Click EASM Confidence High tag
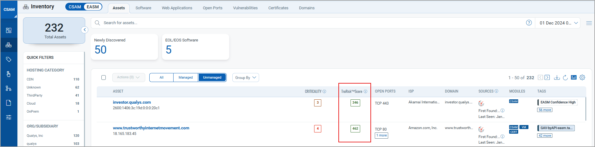 [x=557, y=102]
